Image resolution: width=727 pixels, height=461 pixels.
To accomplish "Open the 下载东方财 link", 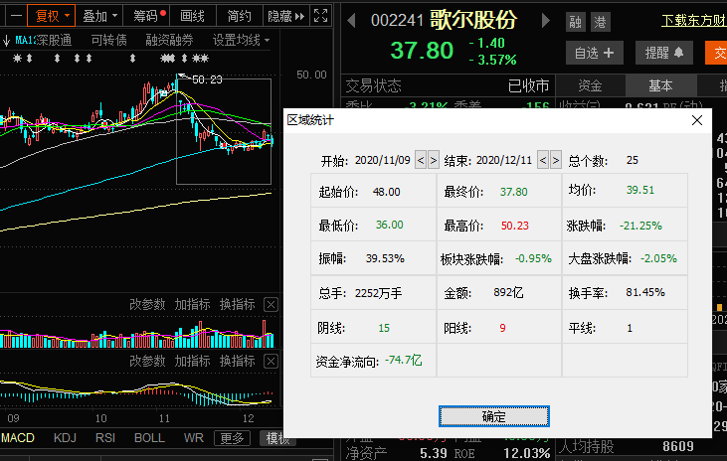I will click(693, 21).
